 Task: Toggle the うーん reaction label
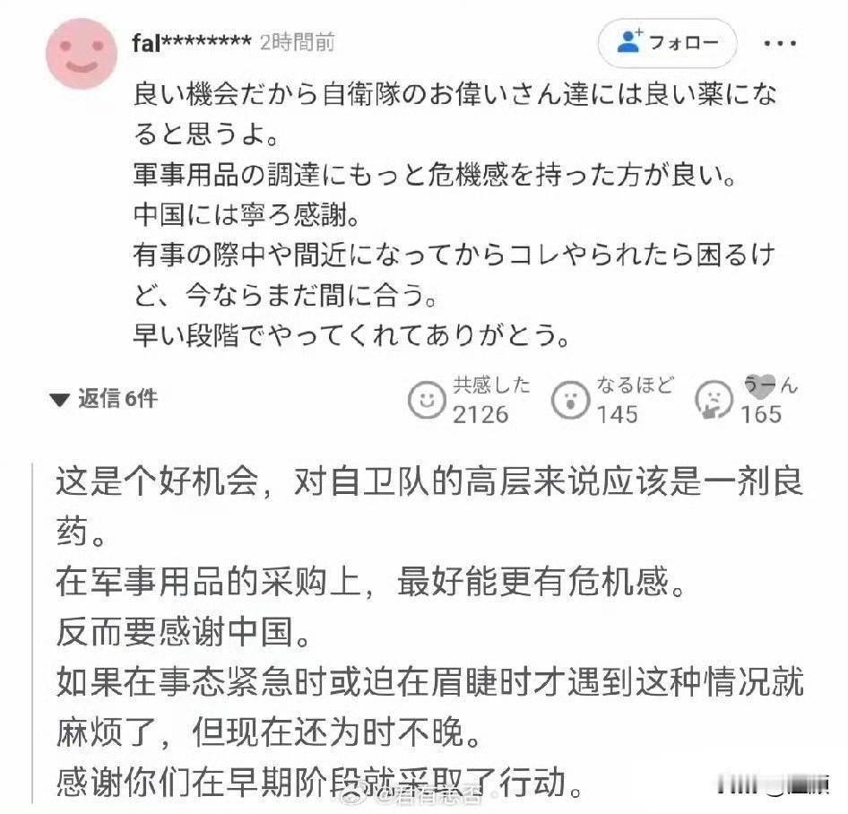771,385
